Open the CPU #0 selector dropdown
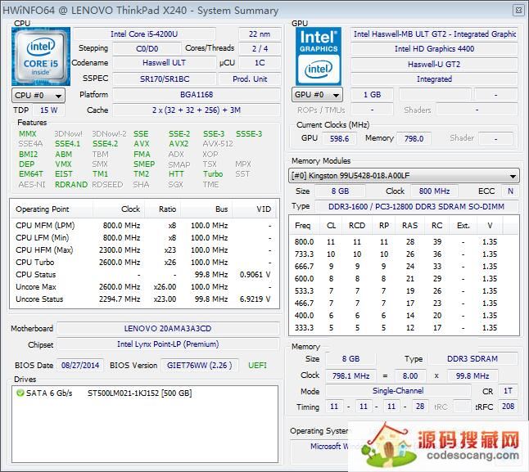The image size is (529, 472). tap(35, 95)
